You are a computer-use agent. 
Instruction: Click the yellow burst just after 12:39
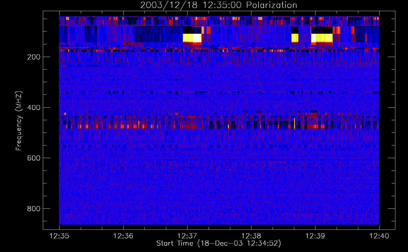[322, 38]
